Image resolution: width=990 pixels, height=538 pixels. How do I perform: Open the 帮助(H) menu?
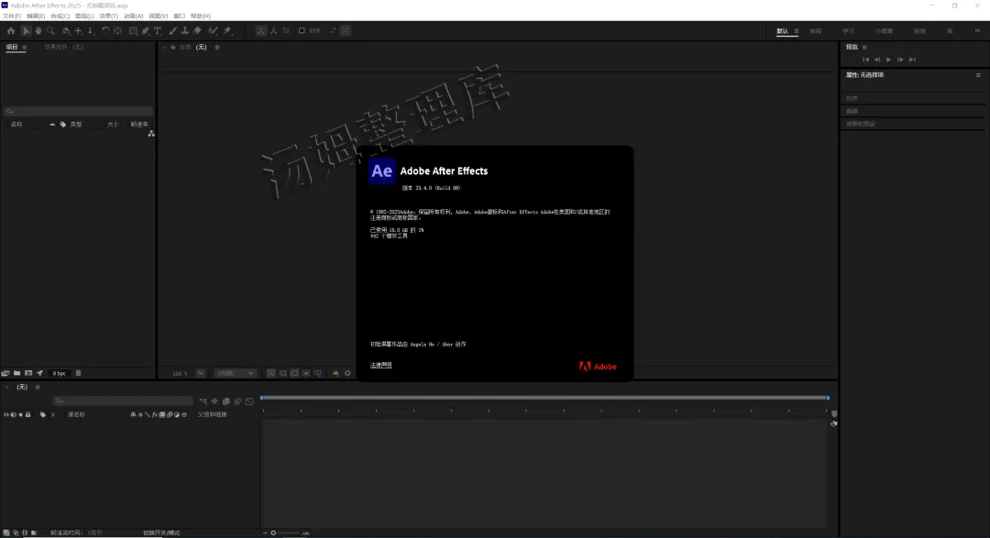tap(201, 16)
